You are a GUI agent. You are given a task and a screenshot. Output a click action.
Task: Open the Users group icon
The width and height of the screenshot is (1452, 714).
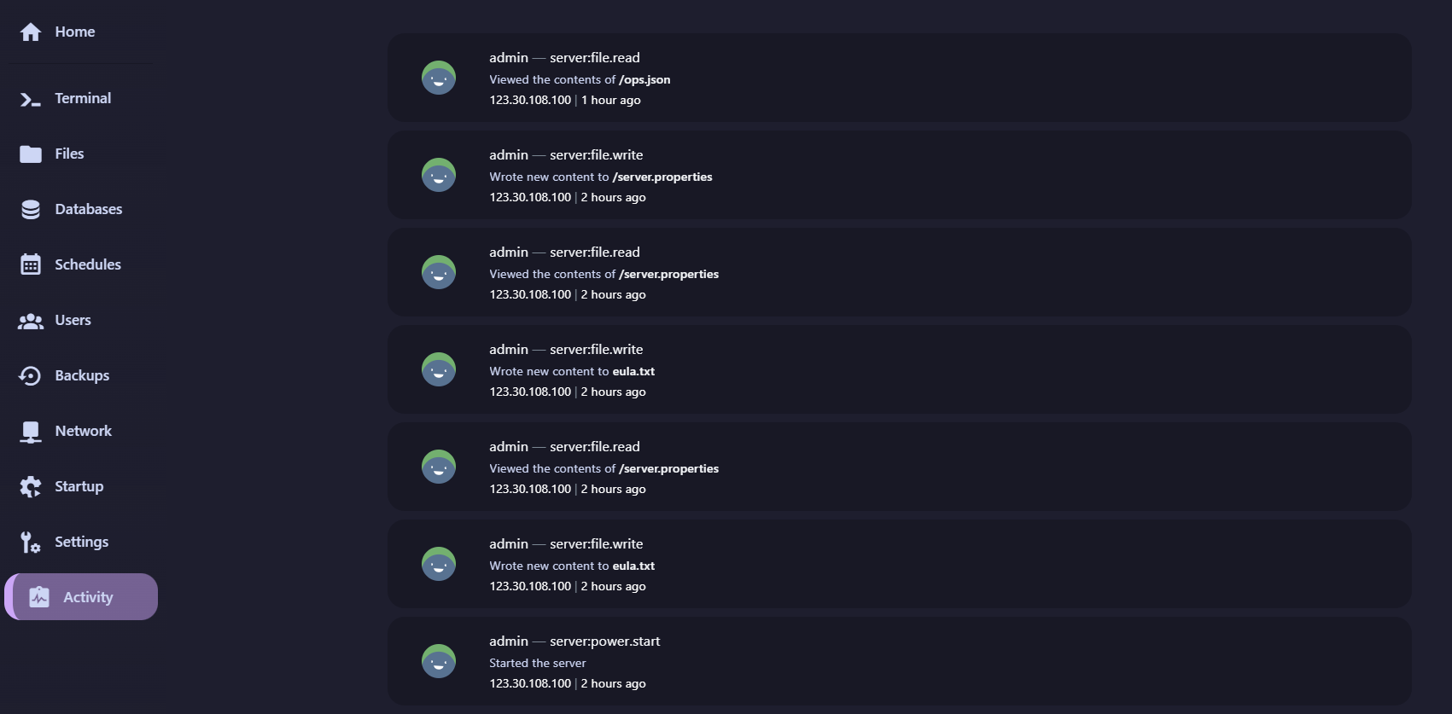(x=31, y=321)
